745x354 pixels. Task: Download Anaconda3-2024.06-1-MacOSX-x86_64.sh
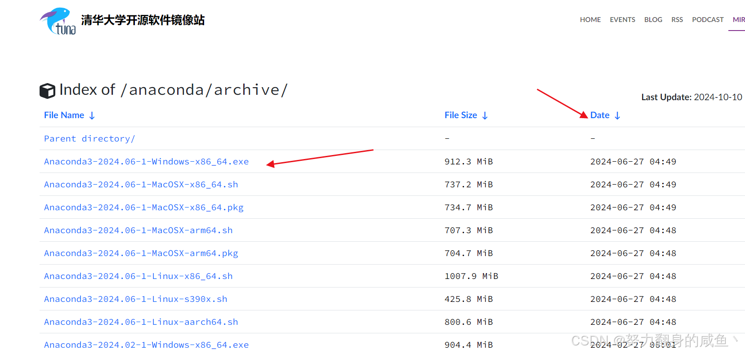point(141,184)
